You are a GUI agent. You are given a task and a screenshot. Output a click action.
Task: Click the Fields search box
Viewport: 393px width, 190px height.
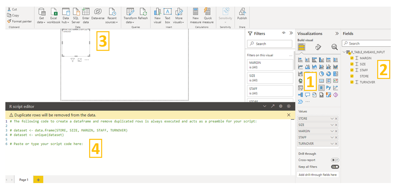tap(367, 43)
